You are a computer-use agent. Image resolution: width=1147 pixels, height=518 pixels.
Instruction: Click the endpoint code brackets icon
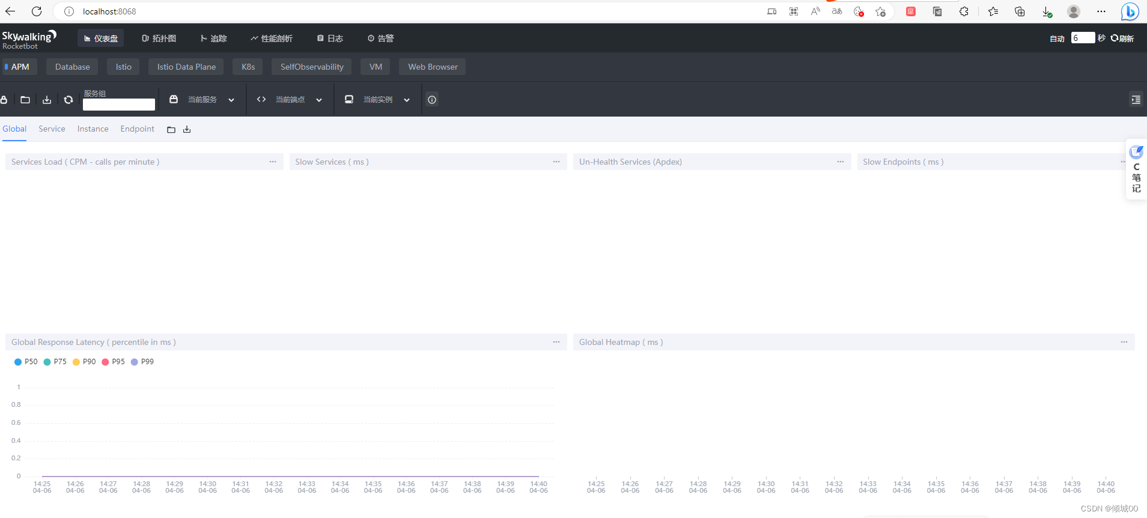point(261,99)
